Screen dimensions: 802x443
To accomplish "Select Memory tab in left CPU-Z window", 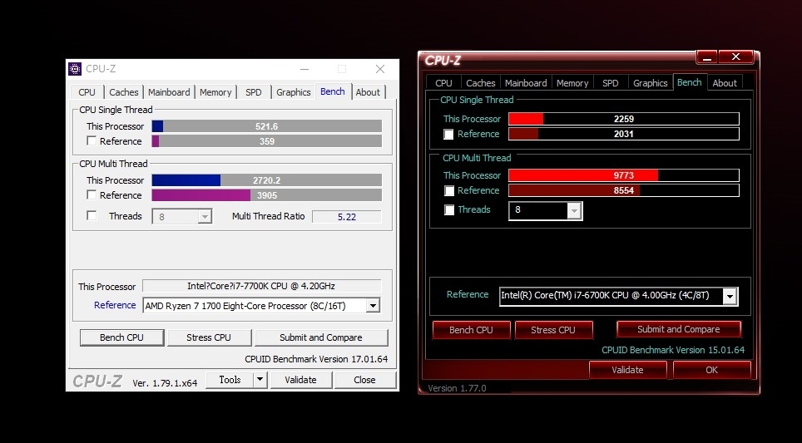I will 215,92.
